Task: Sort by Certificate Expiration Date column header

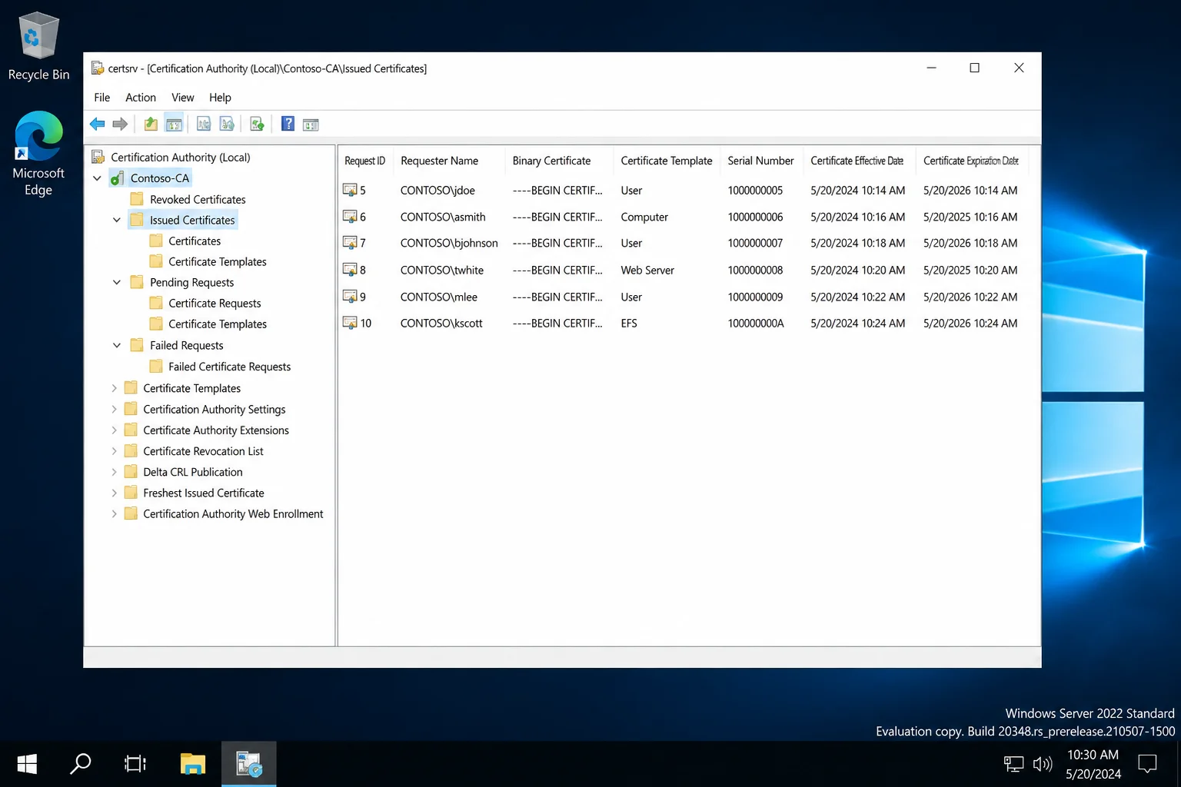Action: tap(972, 161)
